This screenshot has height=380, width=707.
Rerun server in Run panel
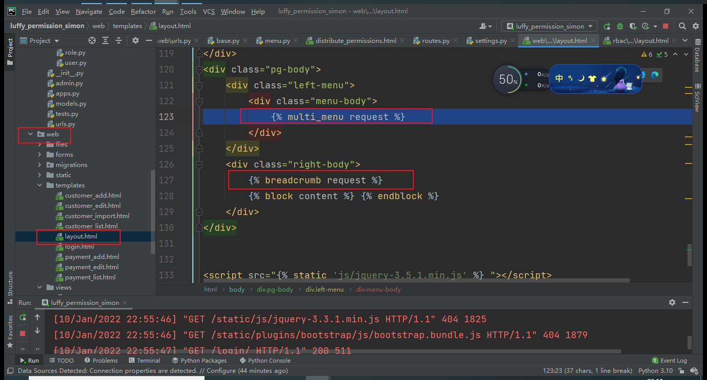tap(23, 317)
